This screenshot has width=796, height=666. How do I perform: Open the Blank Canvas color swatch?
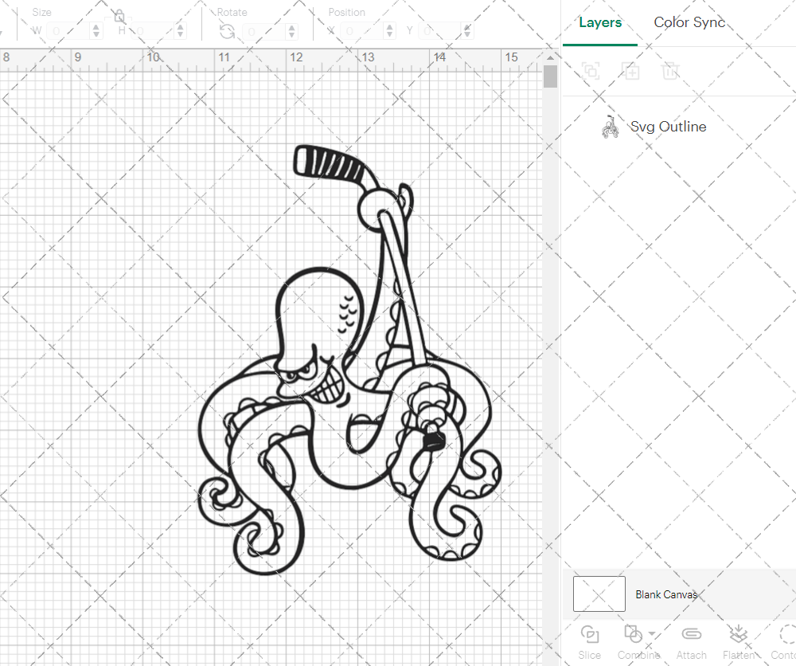click(x=599, y=594)
